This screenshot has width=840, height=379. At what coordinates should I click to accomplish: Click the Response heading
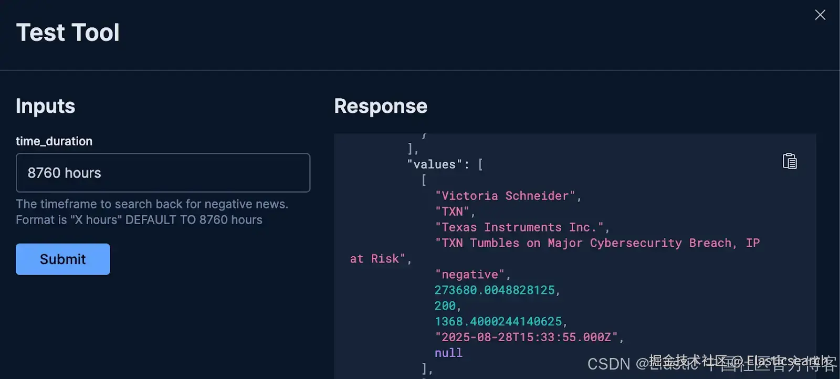click(381, 106)
